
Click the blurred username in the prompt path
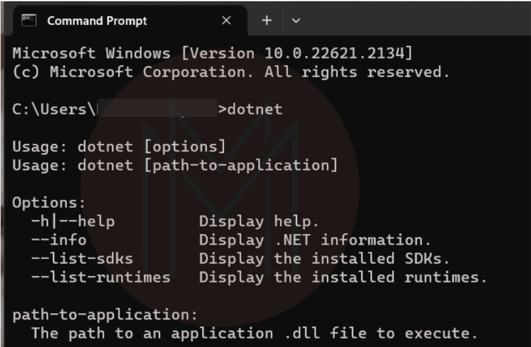click(x=156, y=109)
